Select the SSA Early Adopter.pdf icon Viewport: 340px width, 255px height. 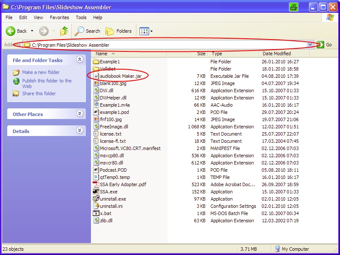96,184
